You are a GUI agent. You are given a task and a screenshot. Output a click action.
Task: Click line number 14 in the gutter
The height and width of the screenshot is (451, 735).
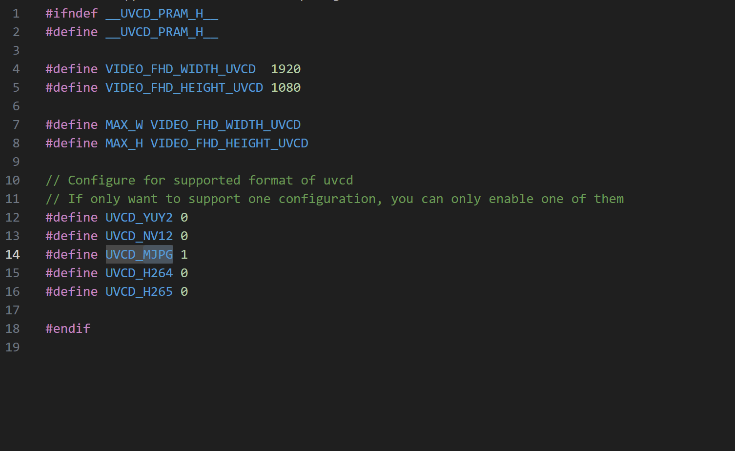pos(13,254)
